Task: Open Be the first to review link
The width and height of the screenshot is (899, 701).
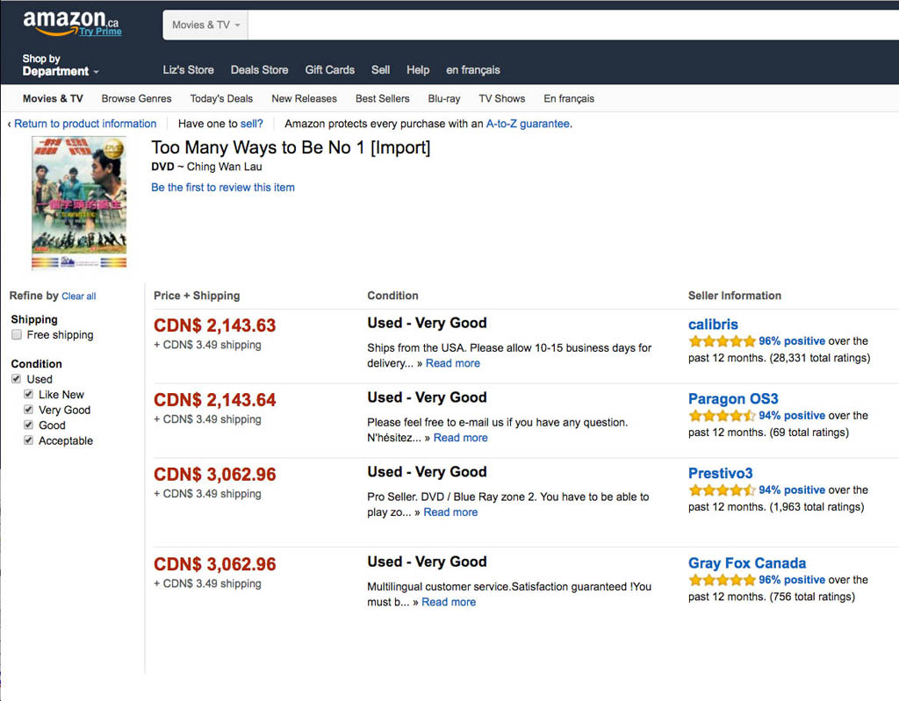Action: coord(223,188)
